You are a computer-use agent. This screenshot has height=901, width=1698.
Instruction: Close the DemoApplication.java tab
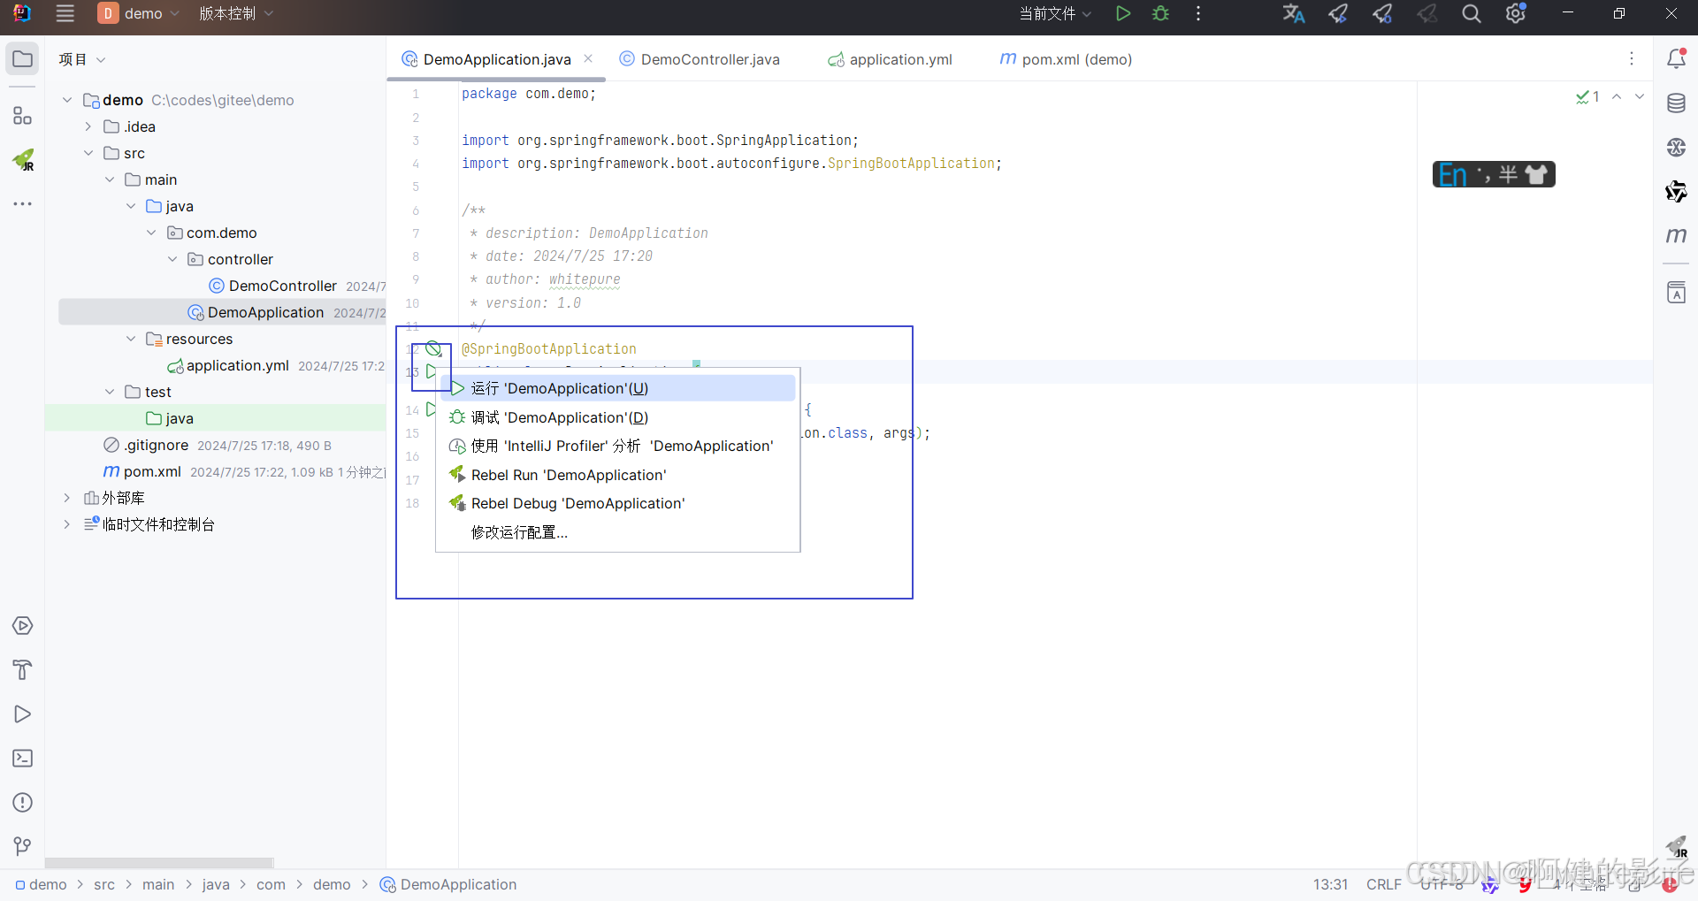coord(588,58)
